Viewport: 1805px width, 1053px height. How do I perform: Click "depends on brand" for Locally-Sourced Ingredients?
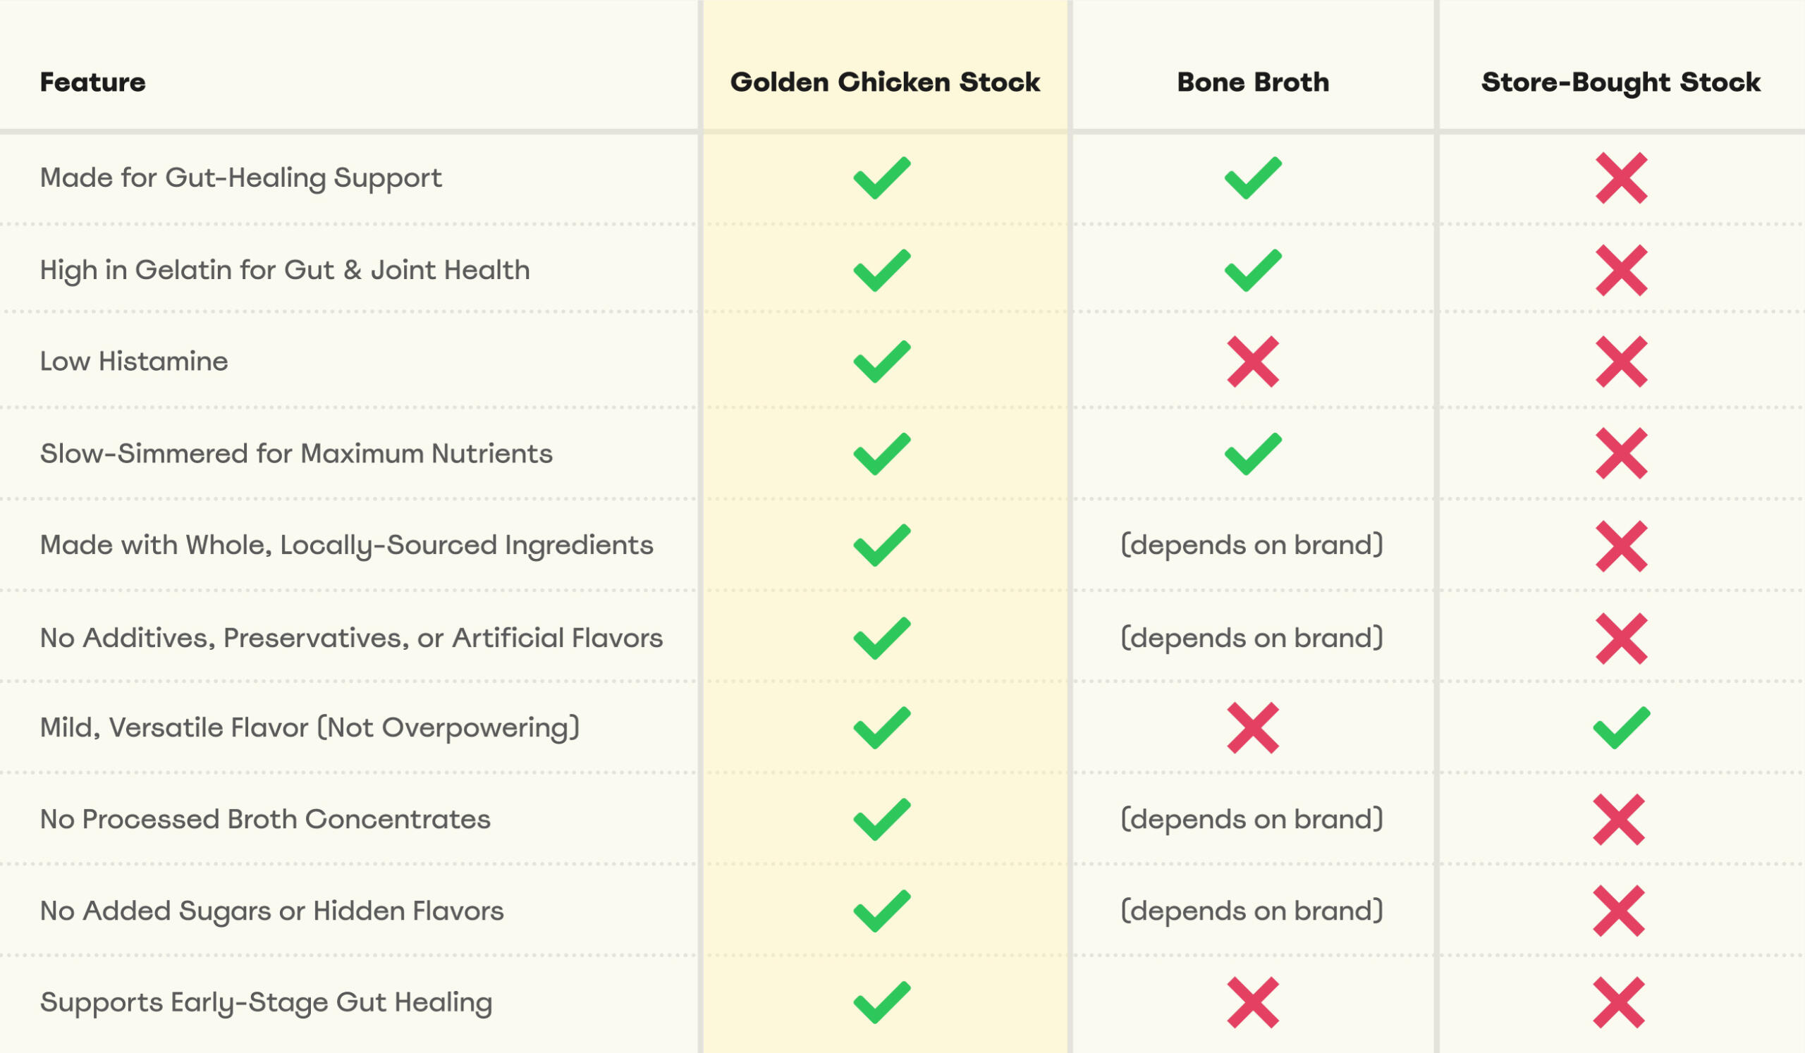[x=1252, y=546]
